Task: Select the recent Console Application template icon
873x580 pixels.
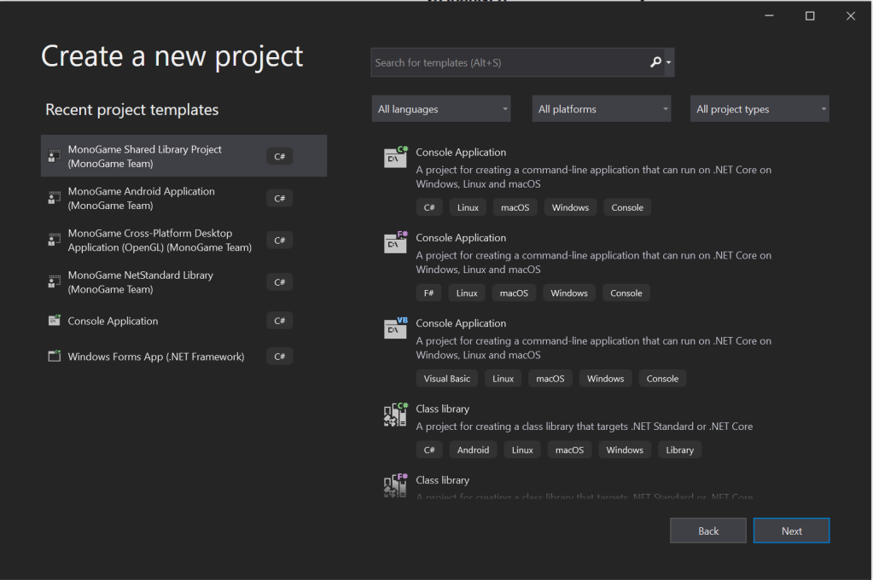Action: (x=54, y=320)
